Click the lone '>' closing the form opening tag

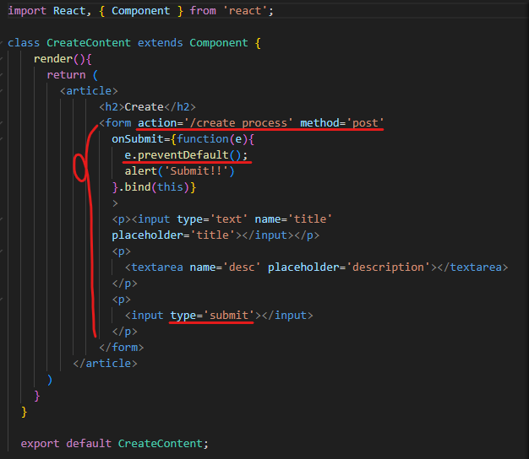pyautogui.click(x=115, y=203)
